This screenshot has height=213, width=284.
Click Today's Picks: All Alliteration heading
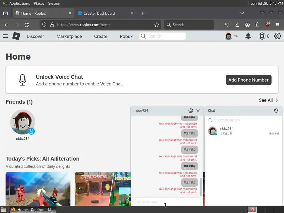click(x=42, y=159)
